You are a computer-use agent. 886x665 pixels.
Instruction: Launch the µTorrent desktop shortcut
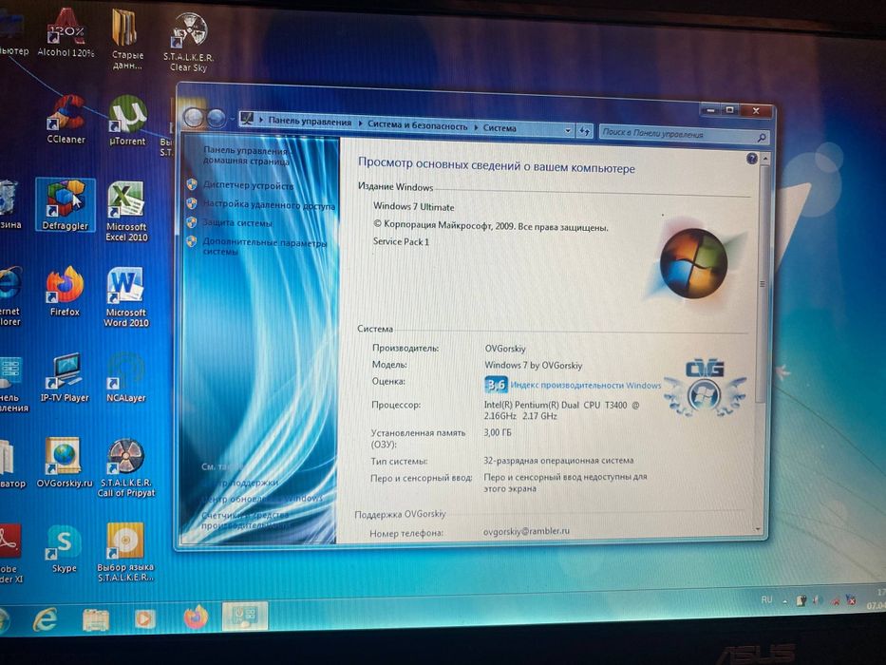[x=127, y=121]
